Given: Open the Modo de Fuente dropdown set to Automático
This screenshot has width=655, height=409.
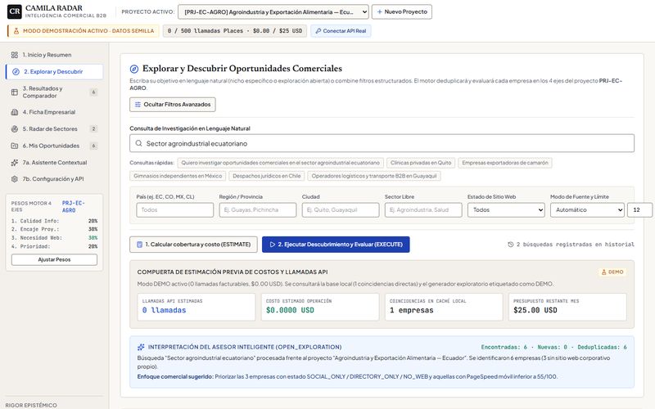Looking at the screenshot, I should point(587,210).
